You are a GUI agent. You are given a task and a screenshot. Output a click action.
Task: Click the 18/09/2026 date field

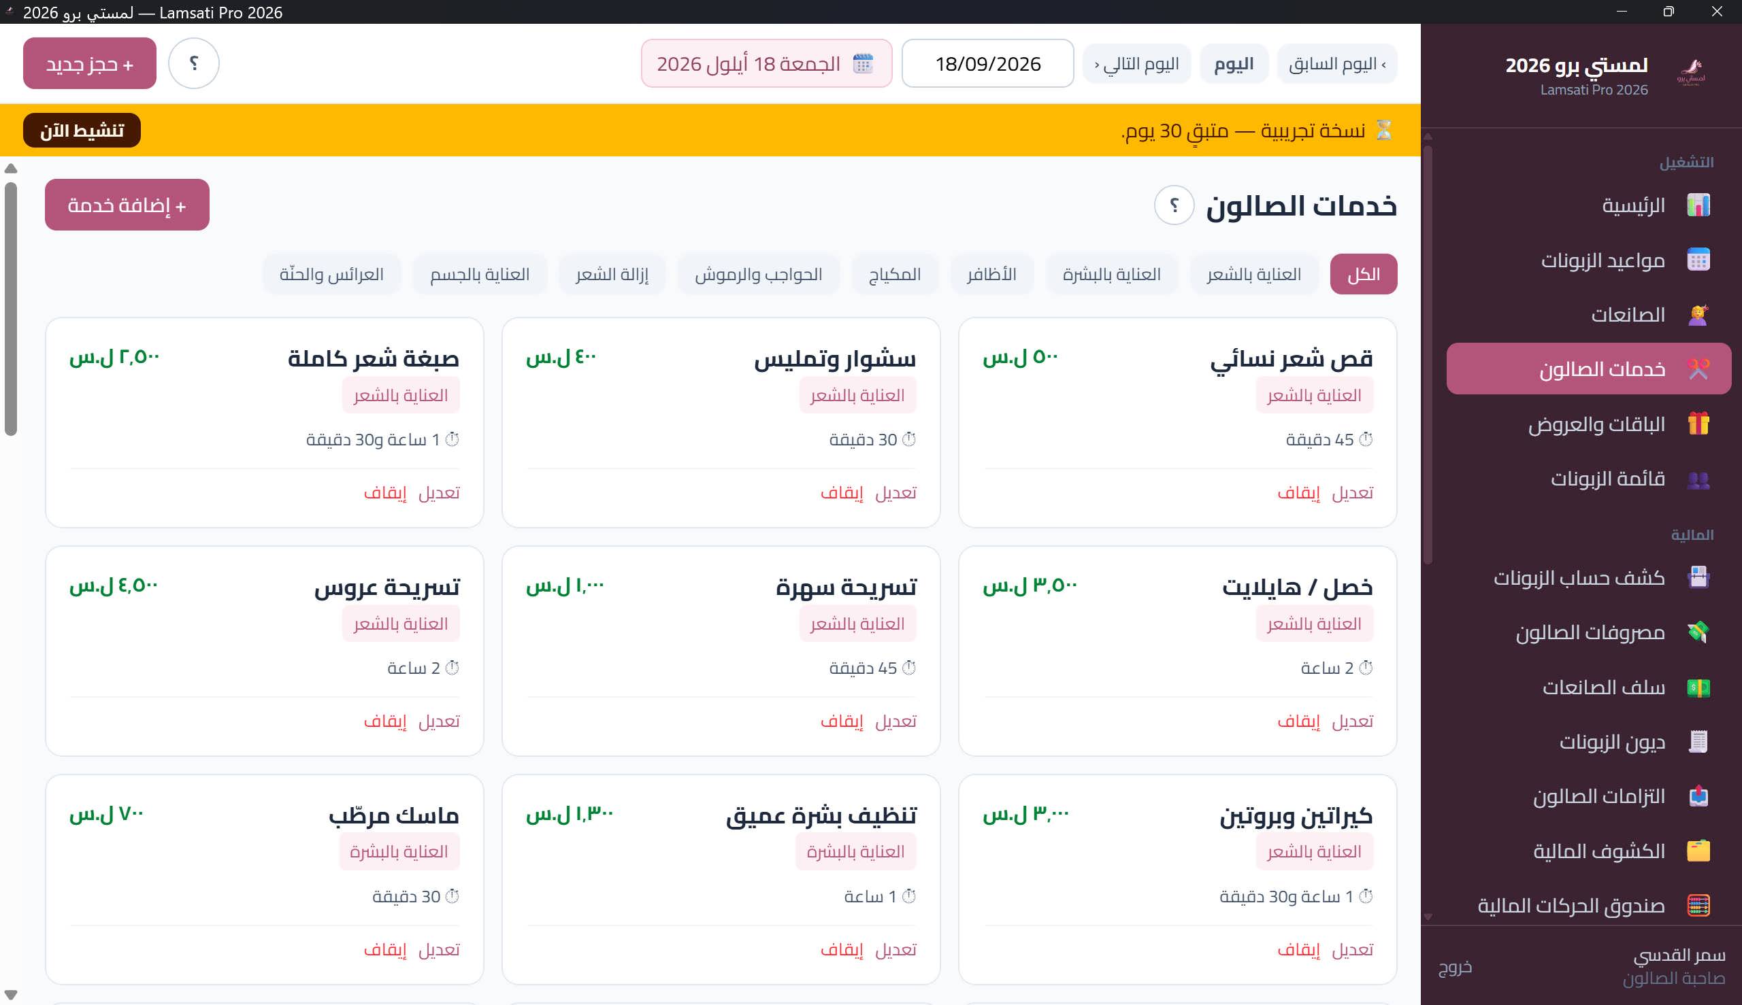[x=988, y=63]
